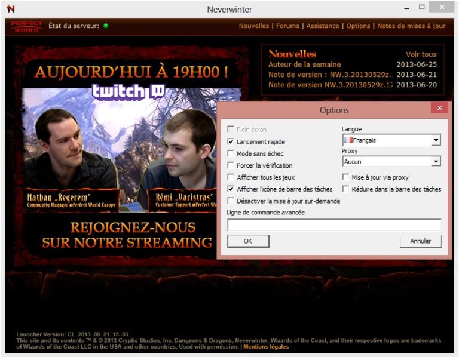Click the État du serveur label
459x357 pixels.
pyautogui.click(x=74, y=26)
